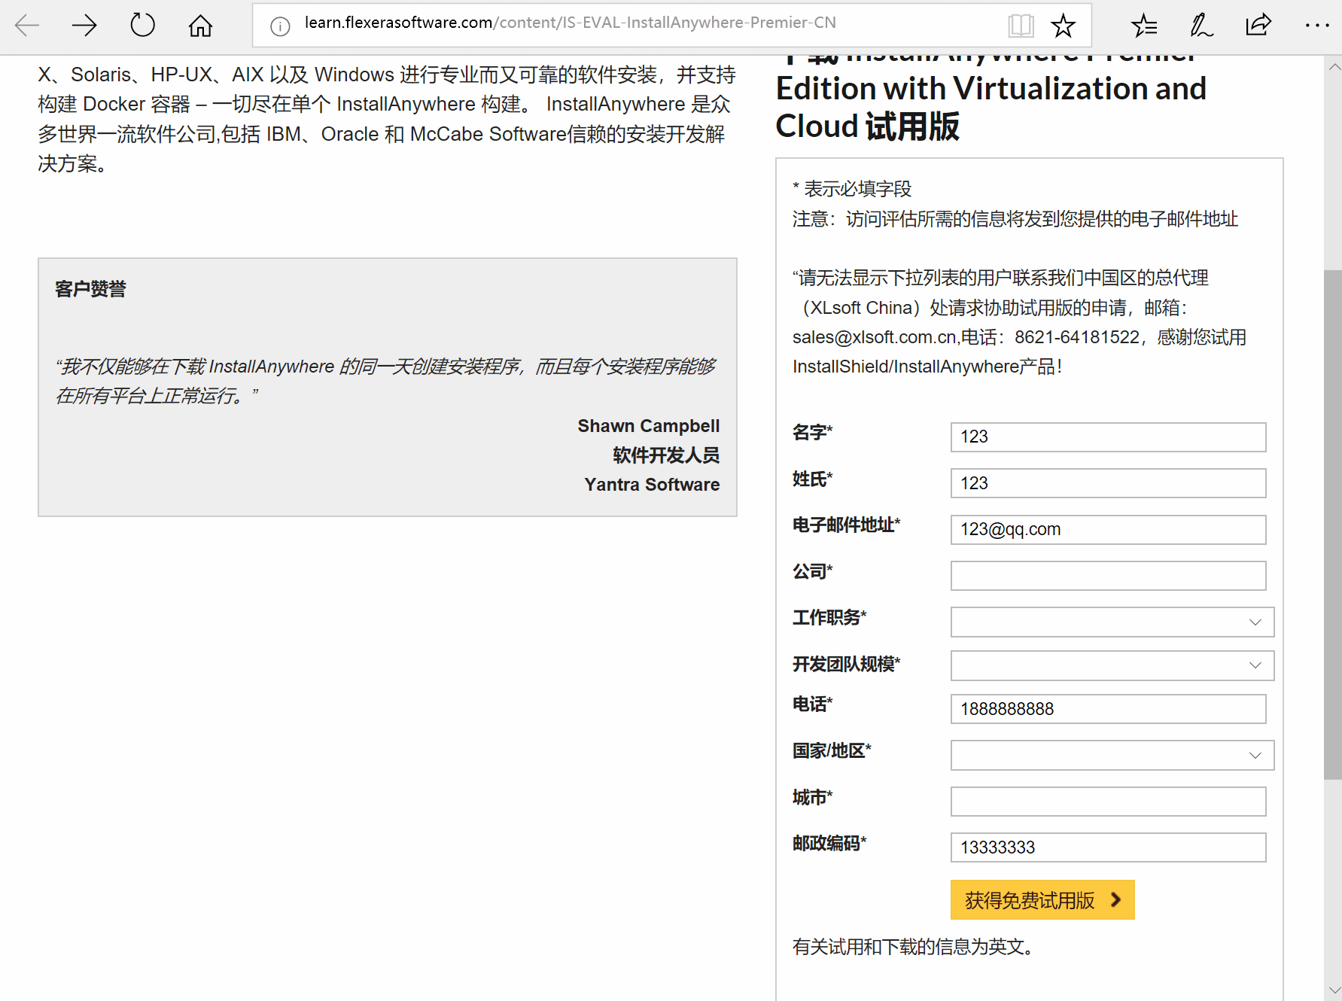Click the Yantra Software text

pyautogui.click(x=652, y=485)
